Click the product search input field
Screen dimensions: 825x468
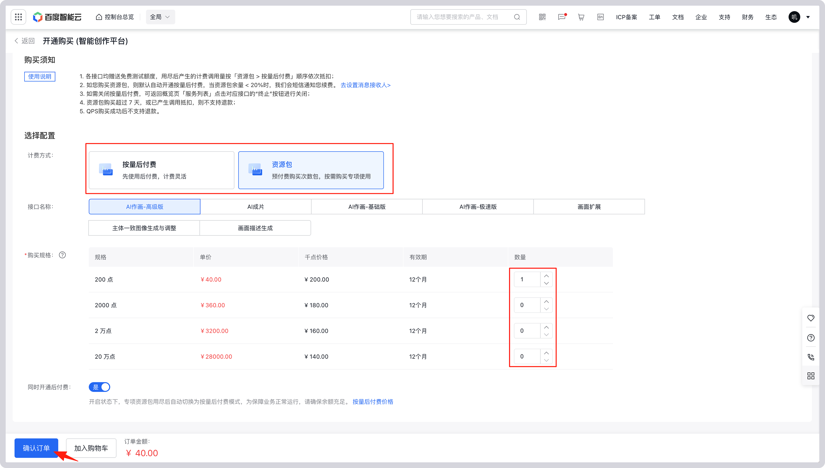pyautogui.click(x=463, y=17)
